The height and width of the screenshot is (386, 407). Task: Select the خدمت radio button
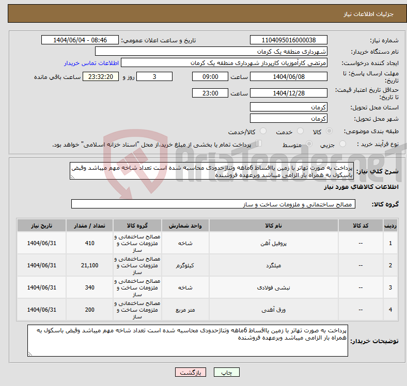click(x=300, y=131)
